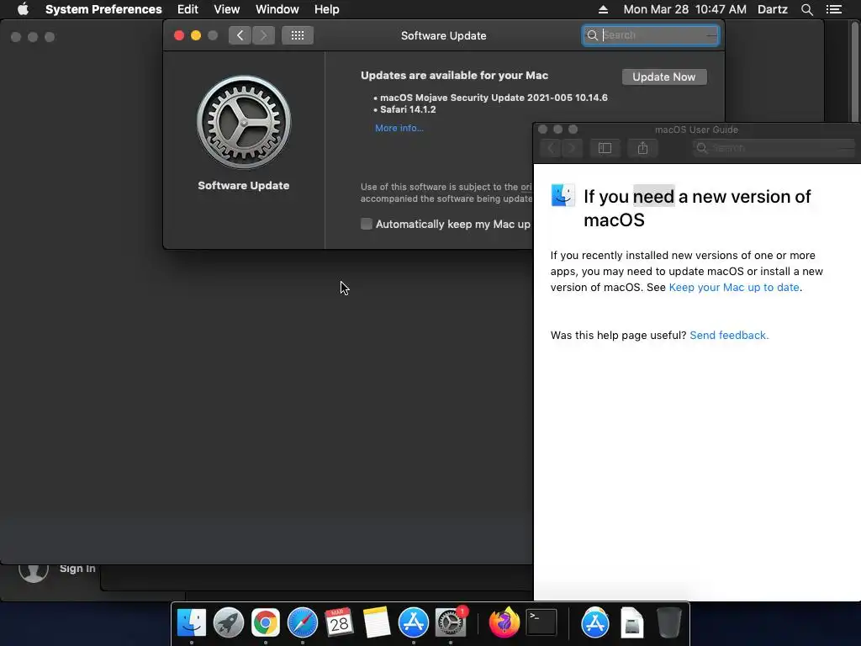Image resolution: width=861 pixels, height=646 pixels.
Task: Go forward in Software Update window
Action: [263, 35]
